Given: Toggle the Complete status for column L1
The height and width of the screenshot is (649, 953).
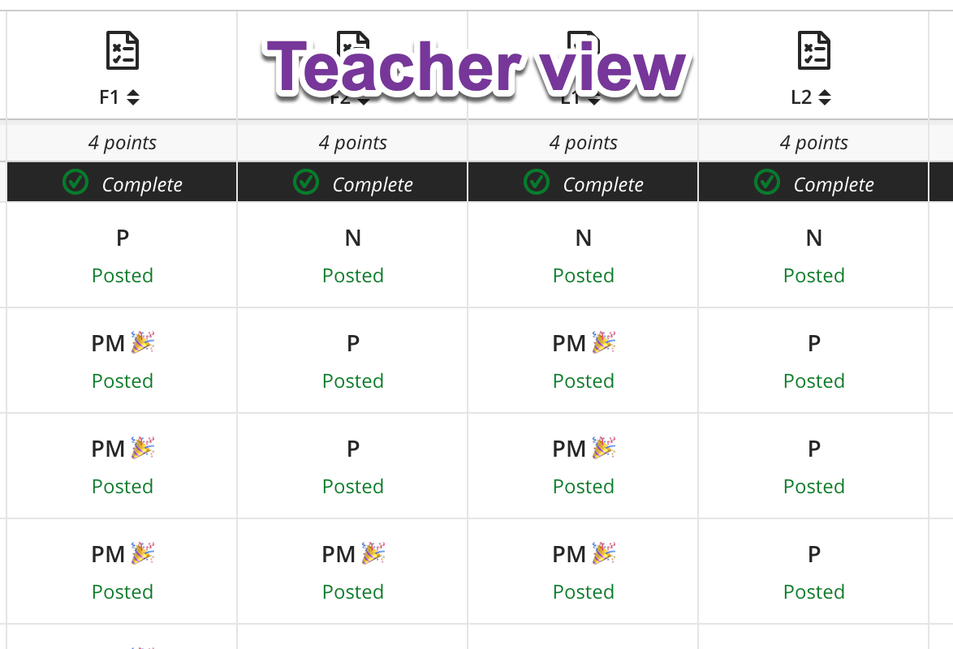Looking at the screenshot, I should point(582,182).
